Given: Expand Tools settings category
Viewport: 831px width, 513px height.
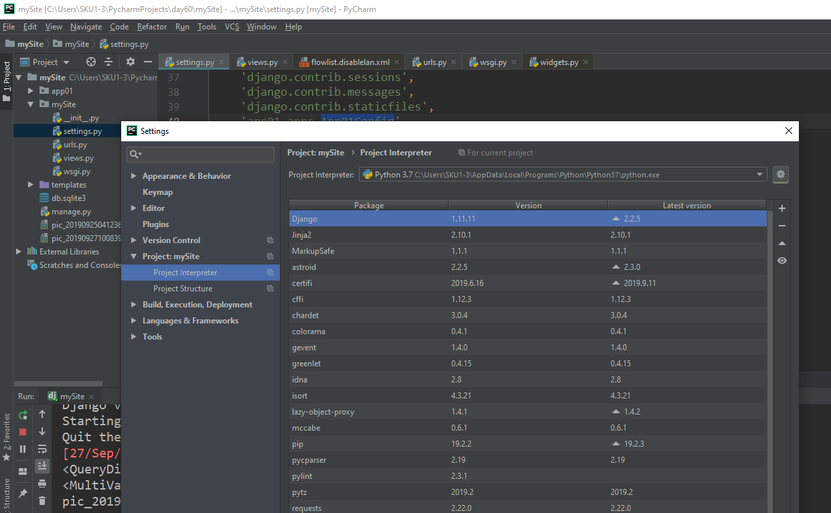Looking at the screenshot, I should click(133, 337).
